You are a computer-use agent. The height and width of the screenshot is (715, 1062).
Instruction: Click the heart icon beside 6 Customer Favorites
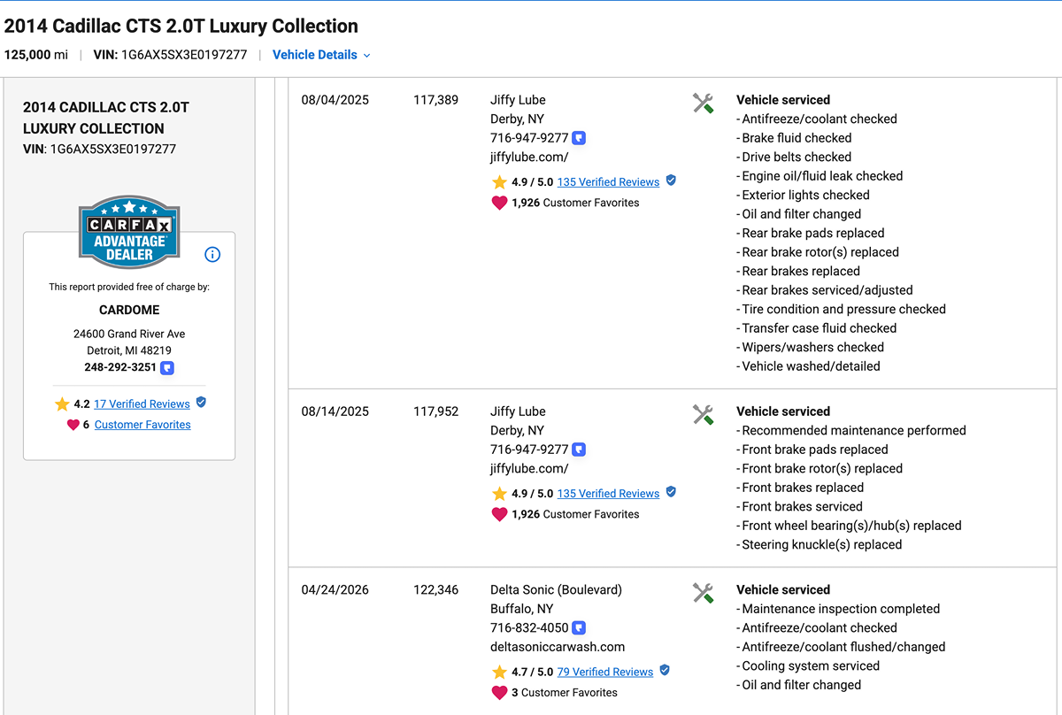coord(73,425)
